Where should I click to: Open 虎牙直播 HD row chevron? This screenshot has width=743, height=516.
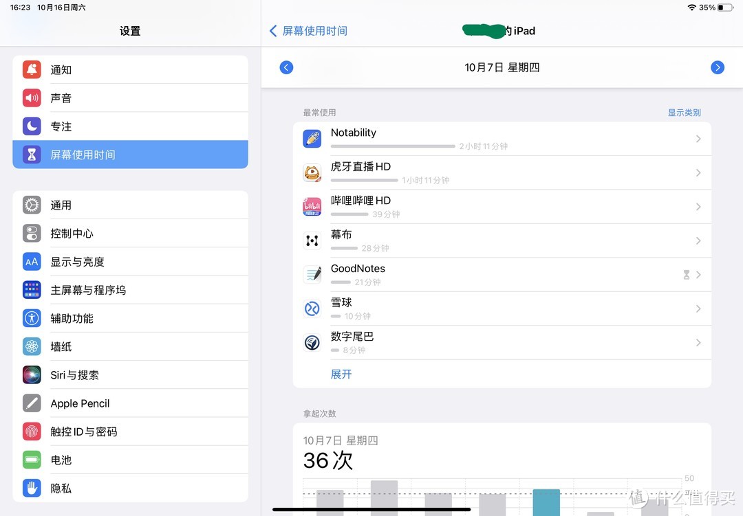(698, 172)
